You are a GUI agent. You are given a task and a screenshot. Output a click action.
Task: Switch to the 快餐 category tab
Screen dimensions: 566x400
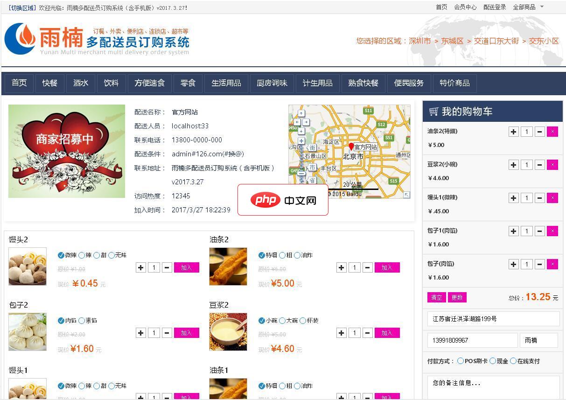pos(49,83)
